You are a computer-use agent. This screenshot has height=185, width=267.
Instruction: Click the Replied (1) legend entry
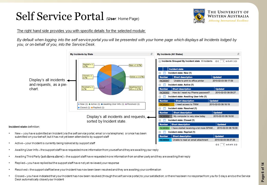pyautogui.click(x=98, y=107)
